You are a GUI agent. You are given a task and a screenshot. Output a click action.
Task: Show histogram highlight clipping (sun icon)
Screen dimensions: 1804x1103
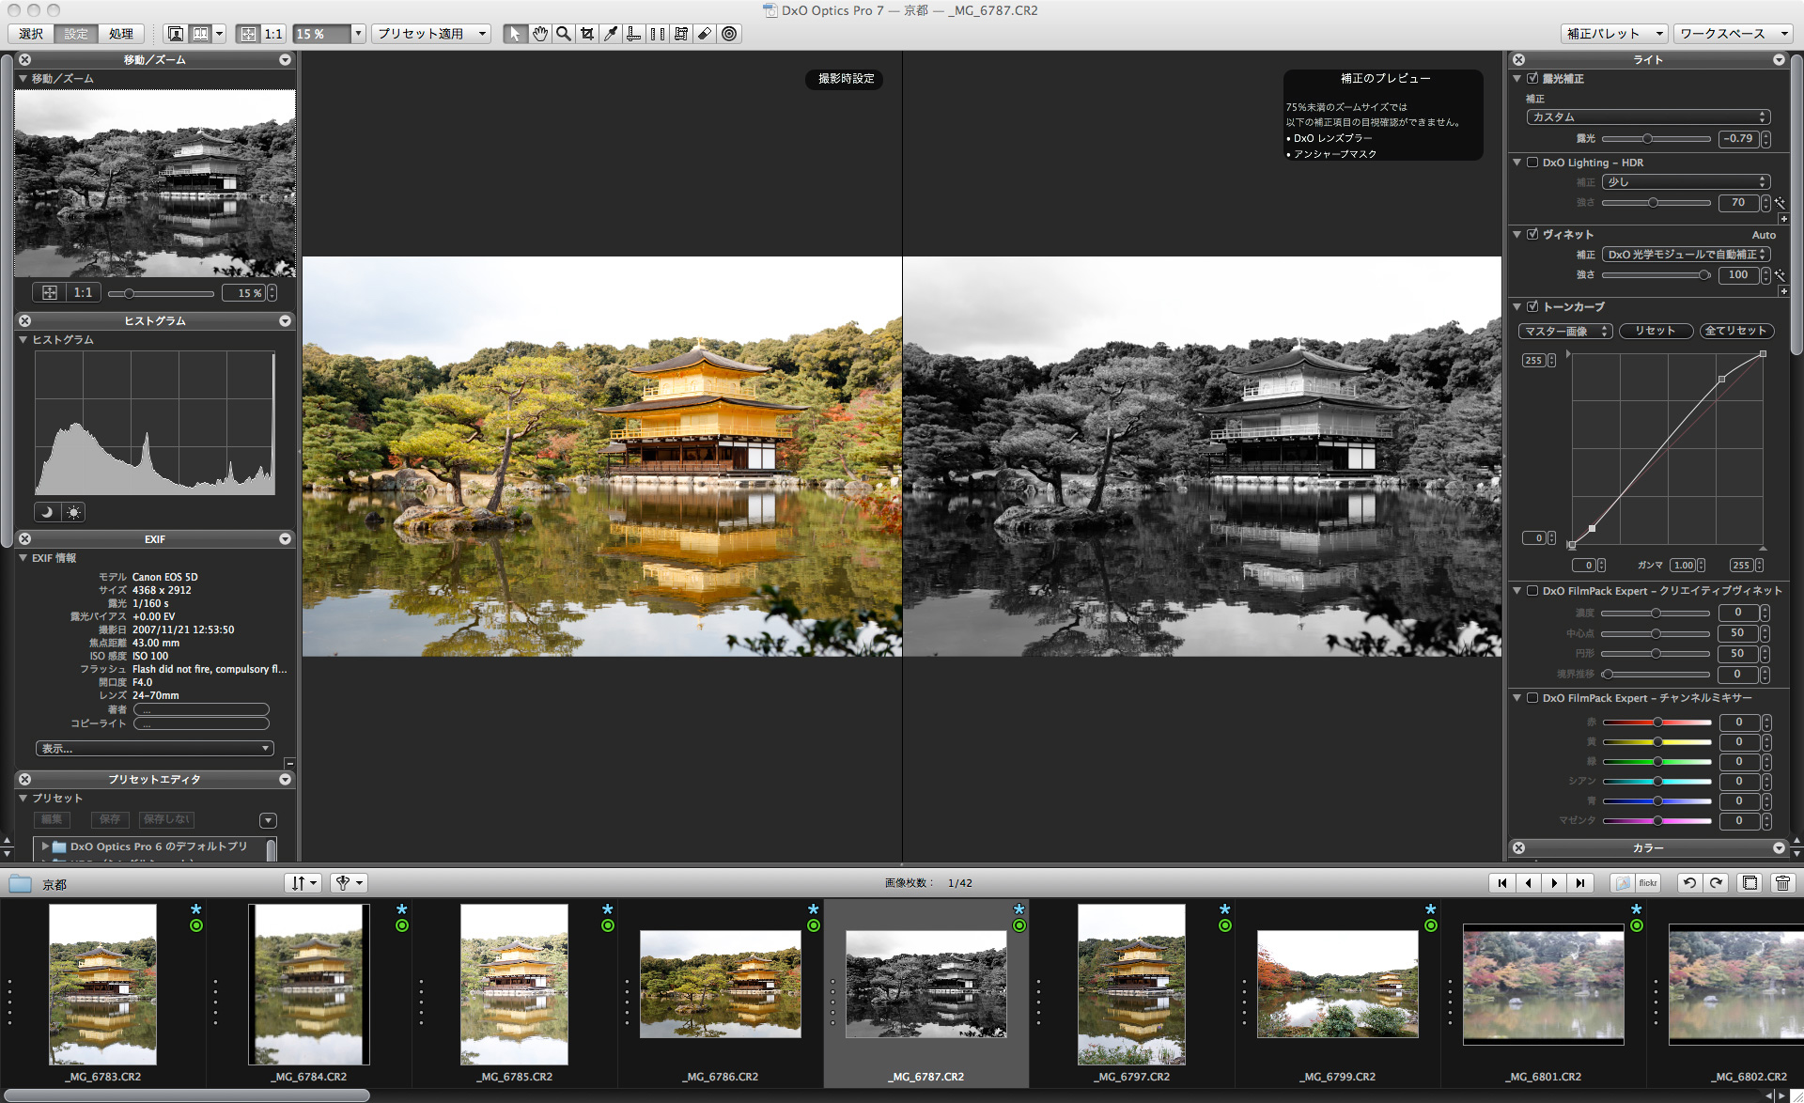coord(73,512)
